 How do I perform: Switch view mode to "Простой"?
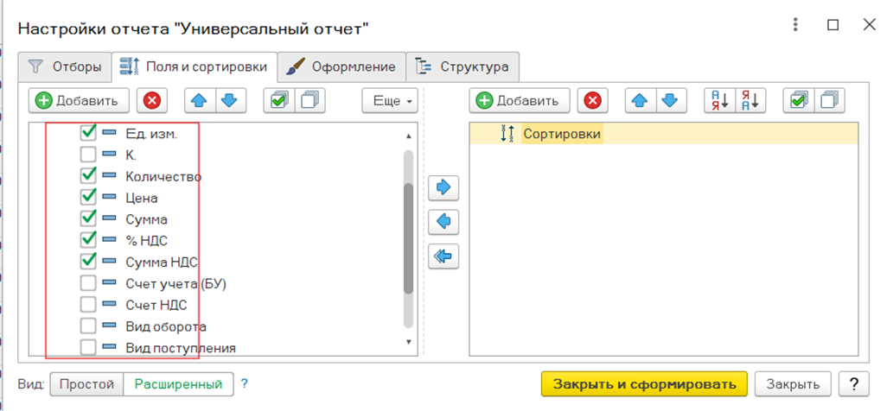tap(86, 383)
